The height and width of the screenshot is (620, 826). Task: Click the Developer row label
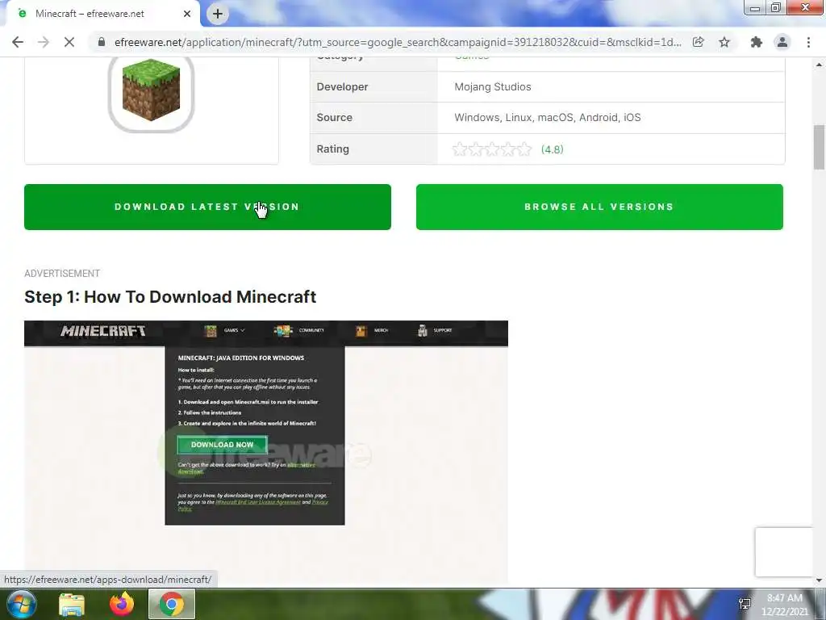pyautogui.click(x=342, y=86)
